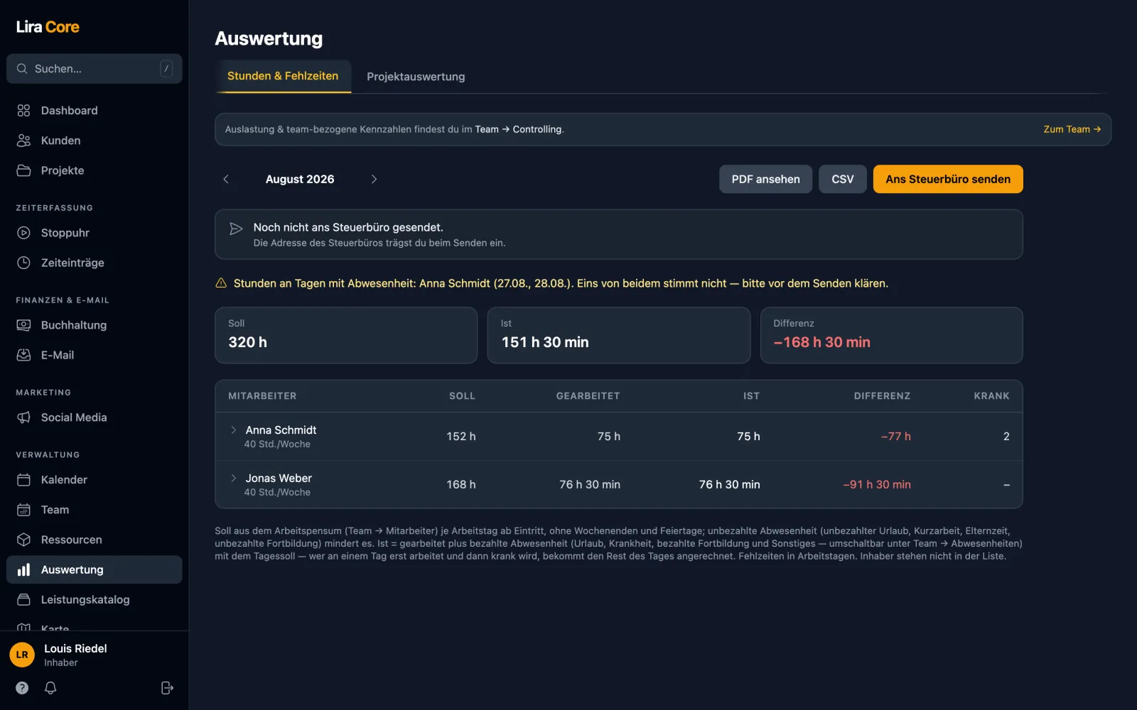Click the KRANK column header
The image size is (1137, 710).
tap(991, 396)
